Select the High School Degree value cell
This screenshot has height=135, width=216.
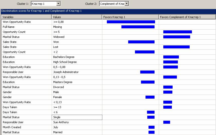(77, 62)
